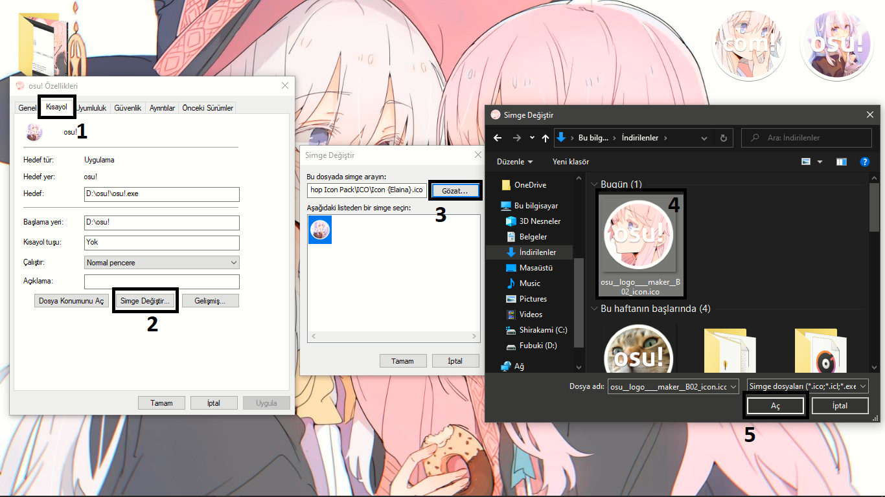Expand the address bar history dropdown
Screen dimensions: 885x497
coord(704,138)
